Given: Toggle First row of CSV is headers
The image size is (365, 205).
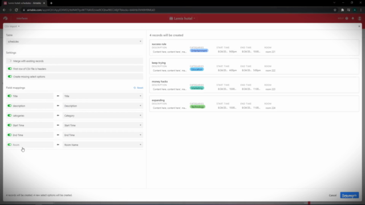Looking at the screenshot, I should coord(10,69).
